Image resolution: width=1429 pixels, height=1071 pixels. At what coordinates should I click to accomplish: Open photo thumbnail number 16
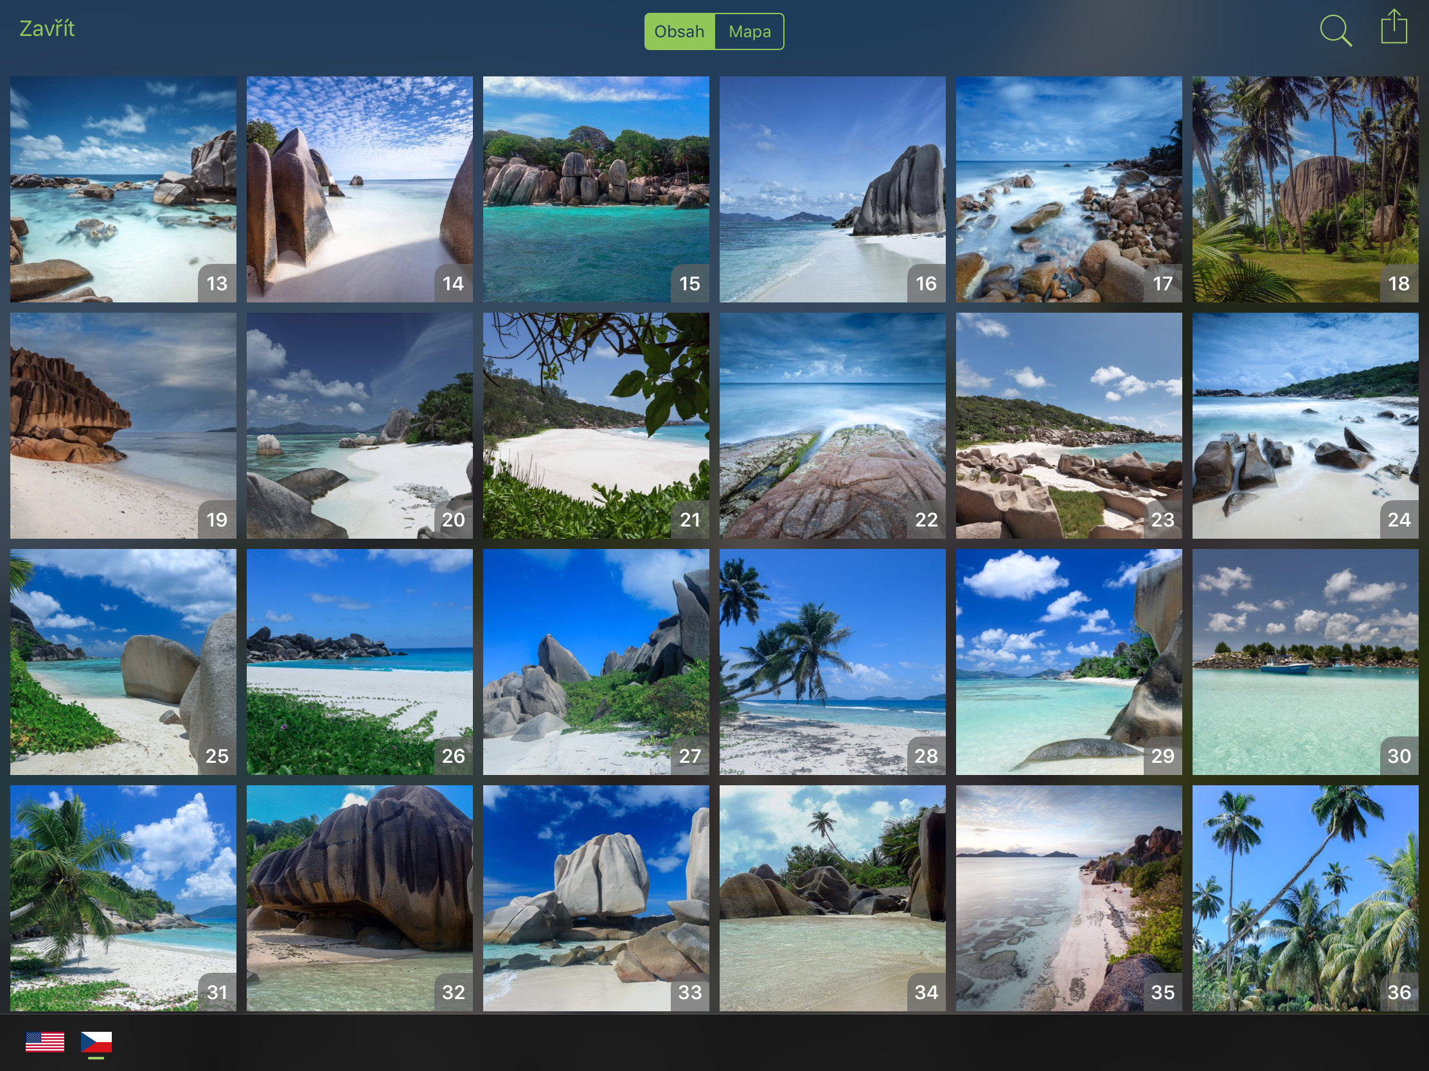[832, 189]
